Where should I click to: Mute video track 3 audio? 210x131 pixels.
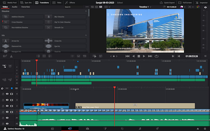click(7, 100)
